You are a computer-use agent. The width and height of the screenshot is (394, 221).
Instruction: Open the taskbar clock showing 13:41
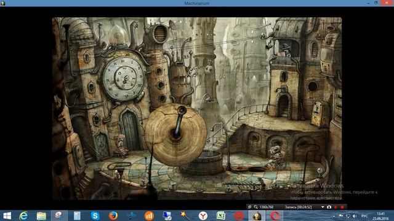pyautogui.click(x=380, y=216)
